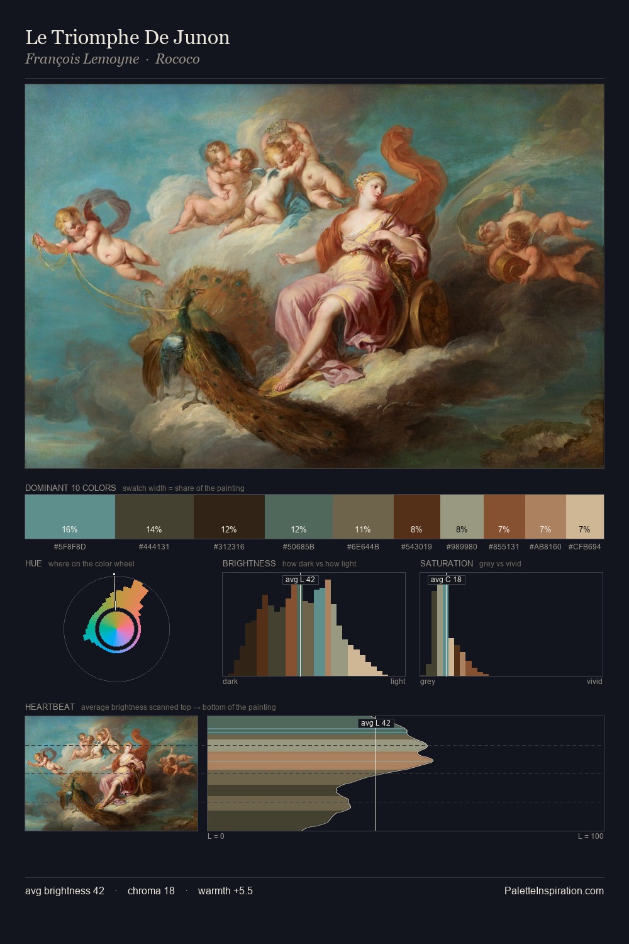Click the #AB8160 tan swatch
Image resolution: width=629 pixels, height=944 pixels.
[545, 517]
